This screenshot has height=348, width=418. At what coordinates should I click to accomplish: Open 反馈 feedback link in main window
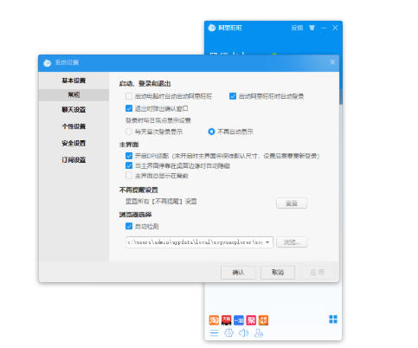[x=297, y=28]
